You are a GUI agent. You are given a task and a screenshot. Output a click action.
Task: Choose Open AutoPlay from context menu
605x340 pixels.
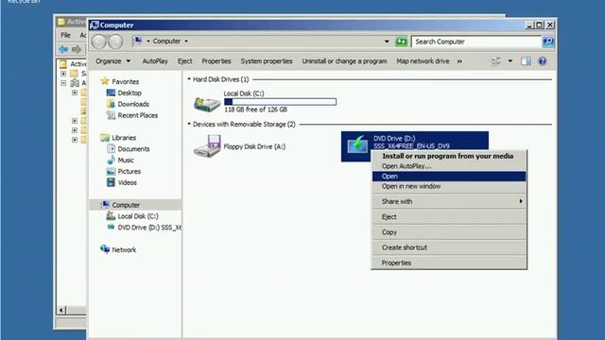click(x=449, y=166)
